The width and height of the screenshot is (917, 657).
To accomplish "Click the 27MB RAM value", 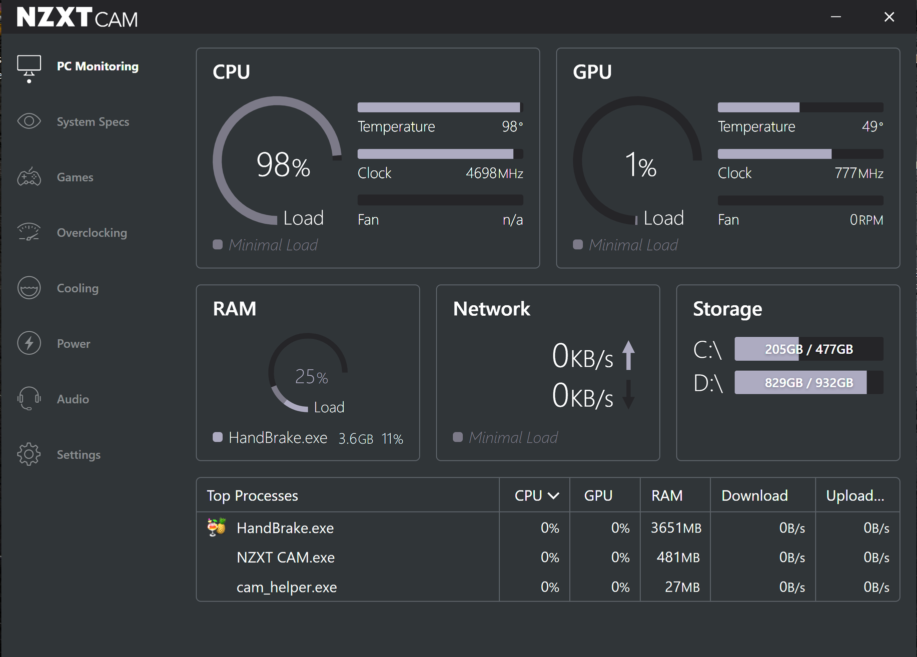I will [x=682, y=587].
